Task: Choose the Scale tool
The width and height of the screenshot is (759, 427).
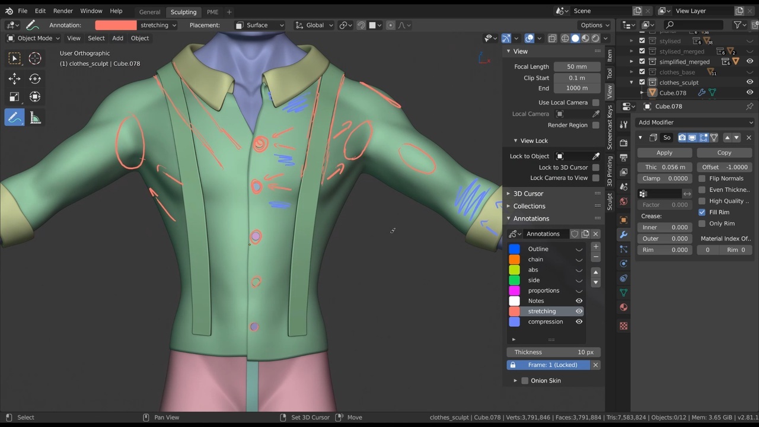Action: click(x=15, y=97)
